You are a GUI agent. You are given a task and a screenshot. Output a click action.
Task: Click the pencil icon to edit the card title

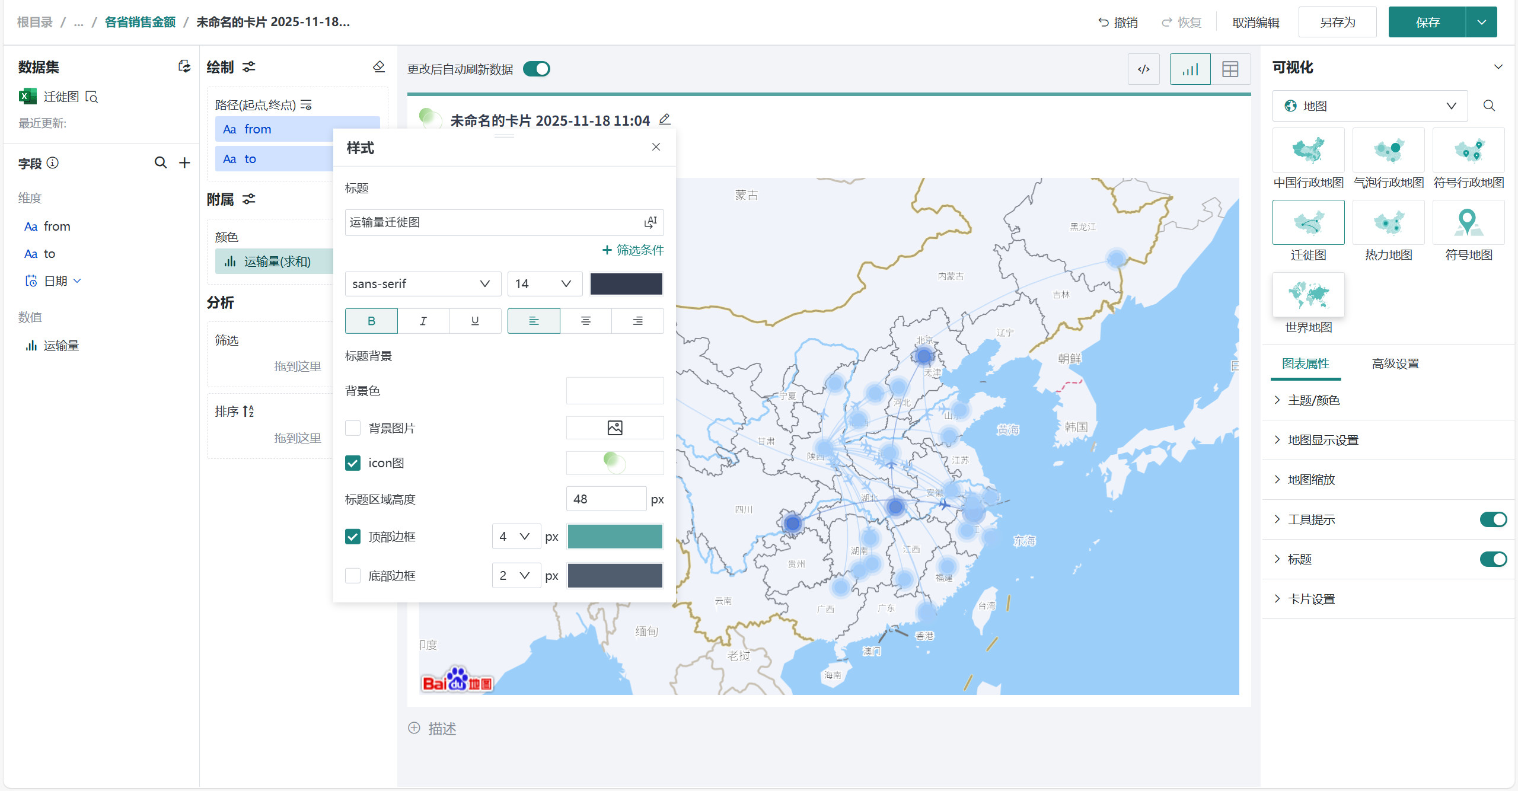pyautogui.click(x=665, y=120)
